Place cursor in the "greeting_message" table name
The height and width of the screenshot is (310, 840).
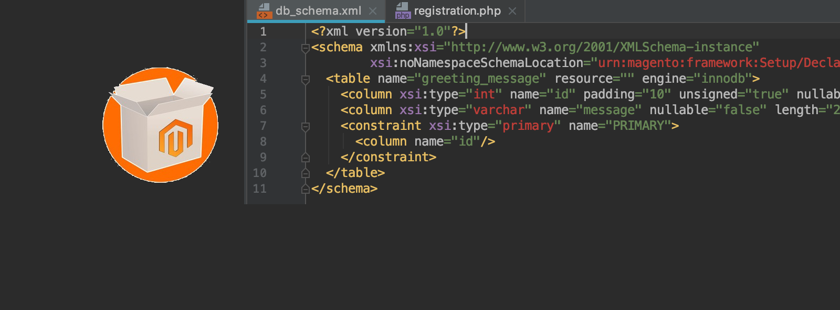click(x=480, y=79)
